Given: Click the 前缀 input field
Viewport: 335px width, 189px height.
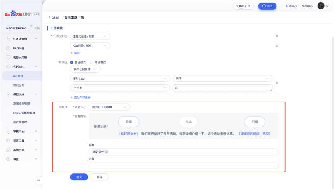Looking at the screenshot, I should coord(183,152).
